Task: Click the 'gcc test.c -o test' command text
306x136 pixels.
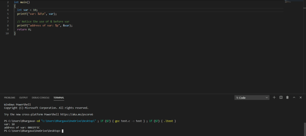Action: point(128,121)
